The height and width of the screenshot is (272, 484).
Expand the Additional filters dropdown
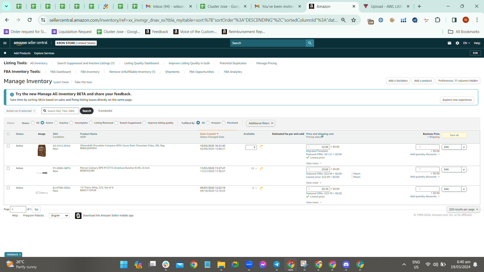point(261,123)
